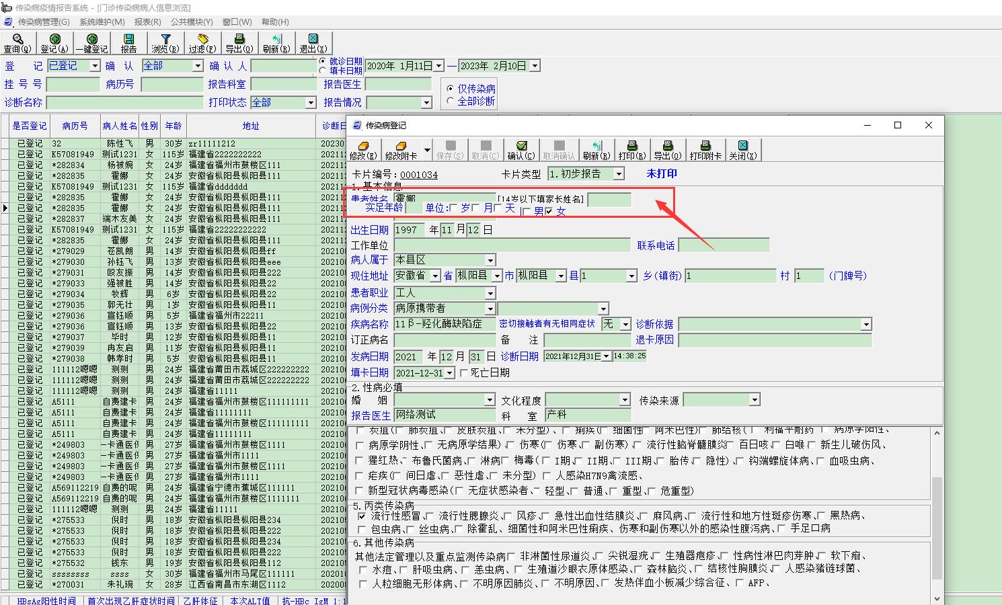The height and width of the screenshot is (605, 1002).
Task: Click the 病人姓名 column header
Action: click(x=120, y=126)
